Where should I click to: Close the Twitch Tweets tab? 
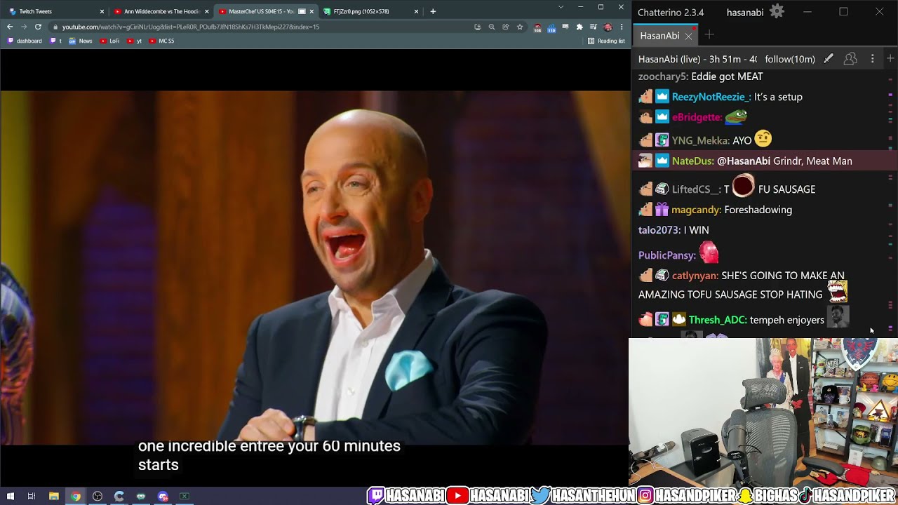[x=102, y=11]
